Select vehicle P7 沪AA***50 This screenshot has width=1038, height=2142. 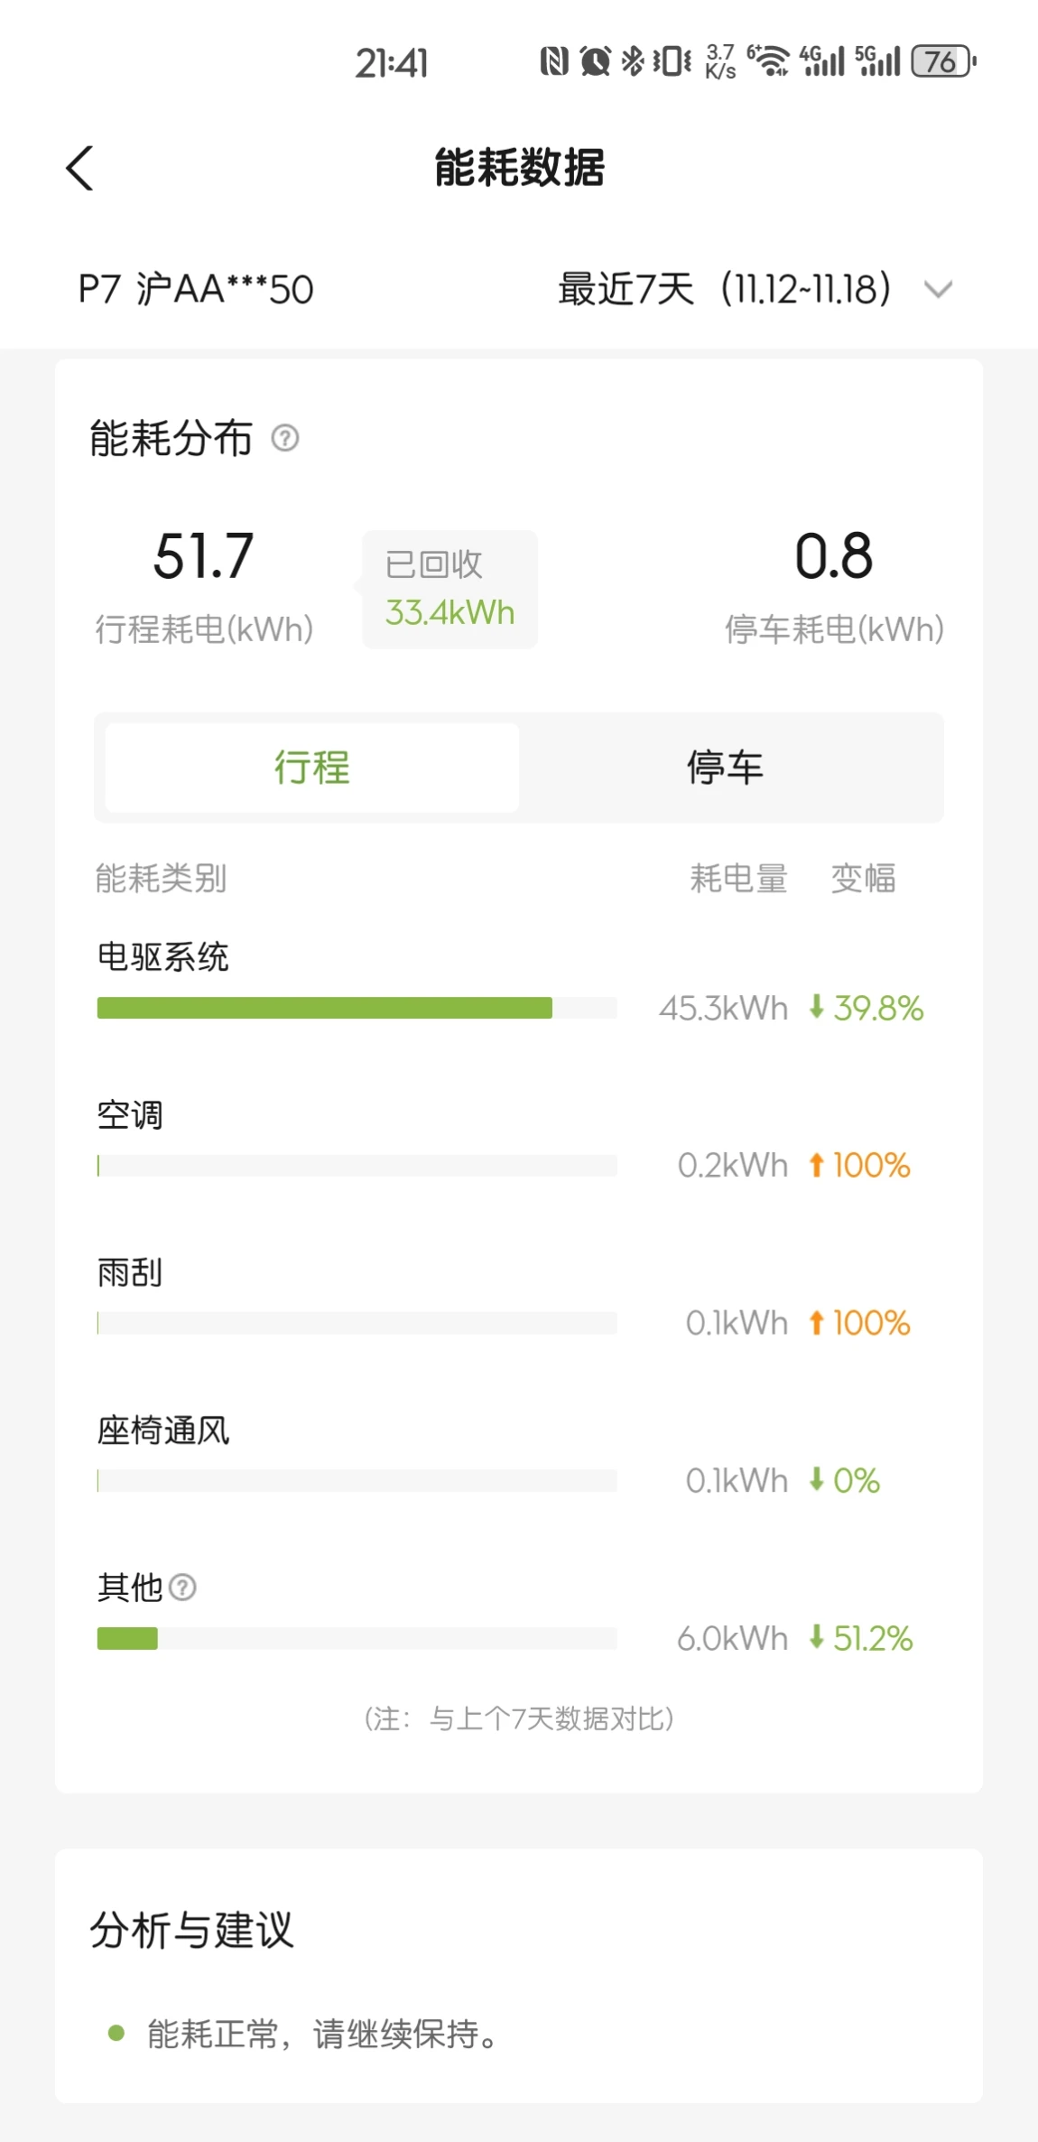coord(196,290)
